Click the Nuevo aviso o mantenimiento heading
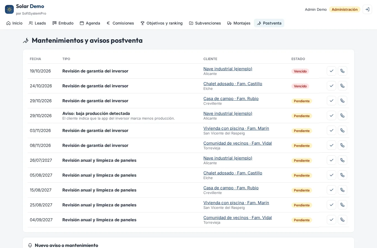 tap(67, 245)
